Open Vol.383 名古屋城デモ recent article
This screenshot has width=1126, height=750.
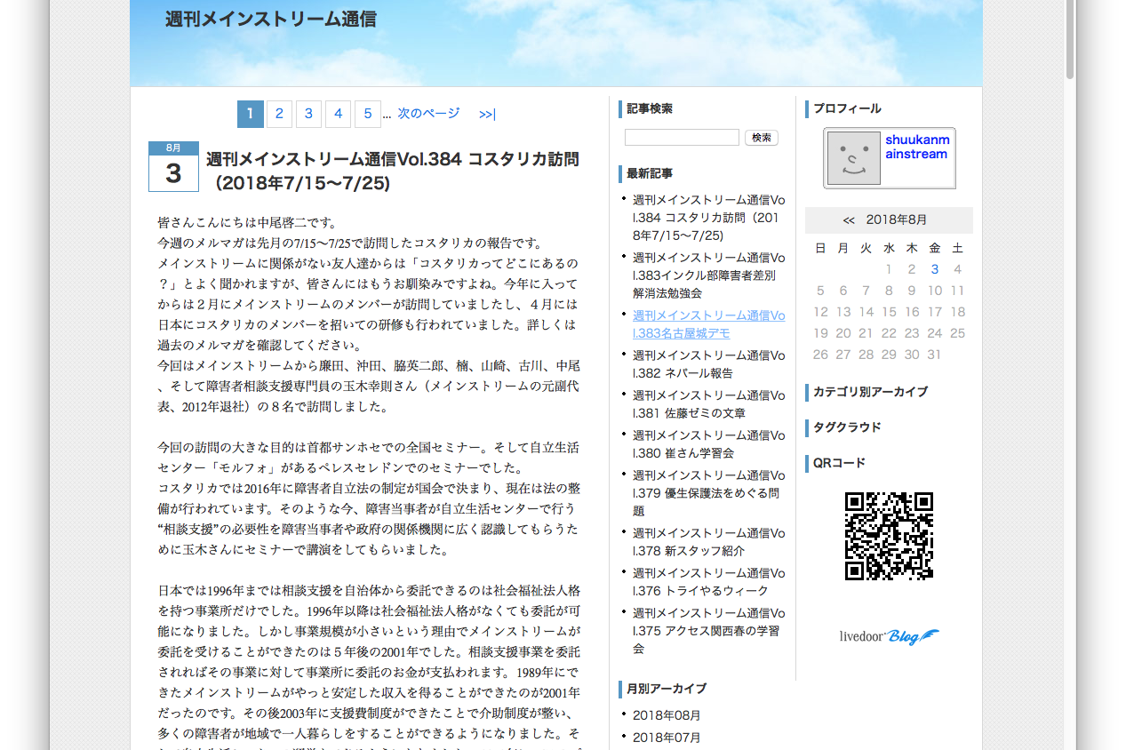pyautogui.click(x=708, y=324)
